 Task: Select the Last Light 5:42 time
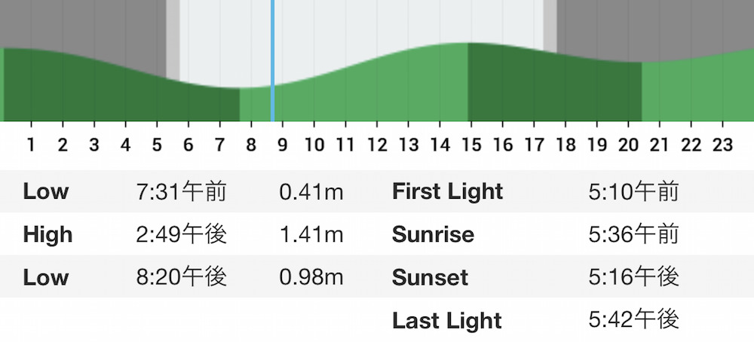click(x=634, y=320)
